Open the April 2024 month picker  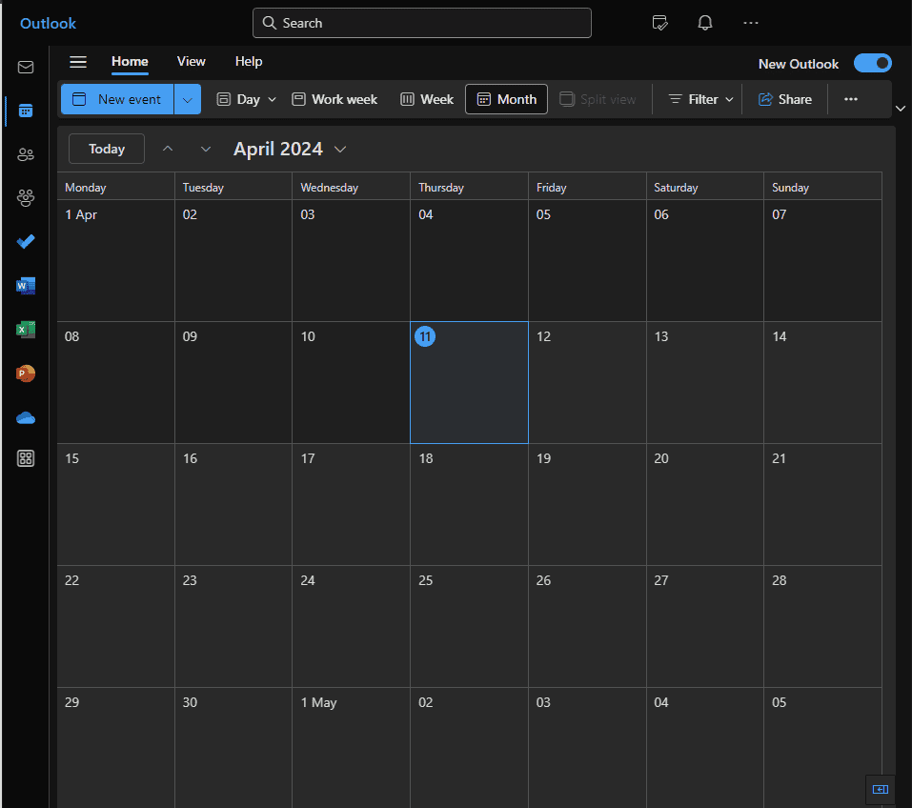point(290,149)
